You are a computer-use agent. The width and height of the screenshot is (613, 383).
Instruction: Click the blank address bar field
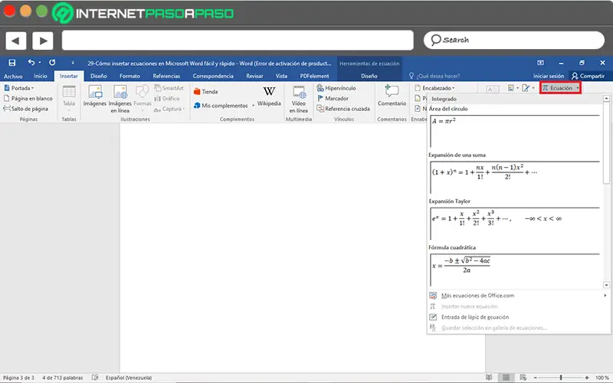click(x=238, y=41)
